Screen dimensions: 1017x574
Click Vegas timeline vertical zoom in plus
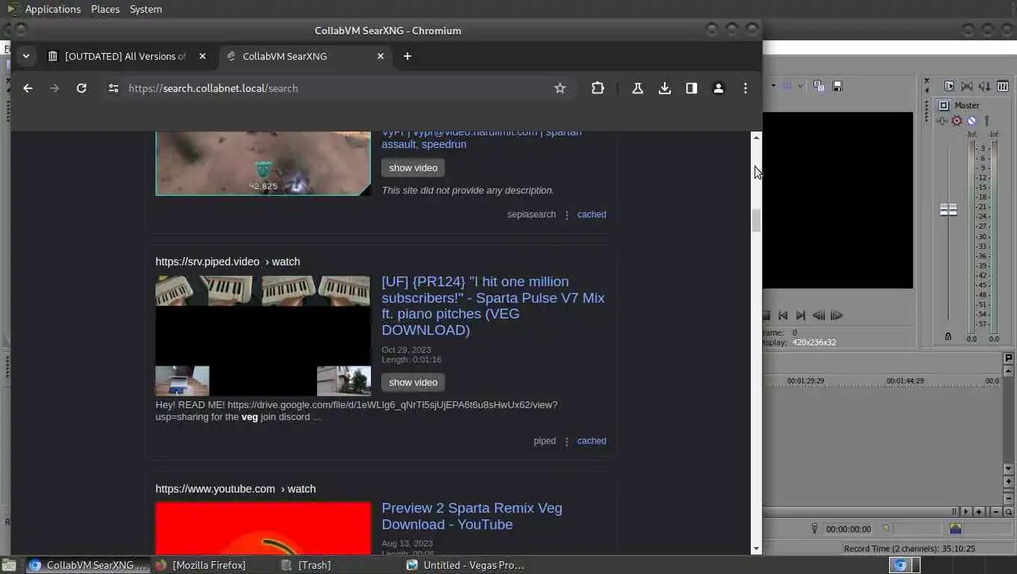pos(1009,482)
